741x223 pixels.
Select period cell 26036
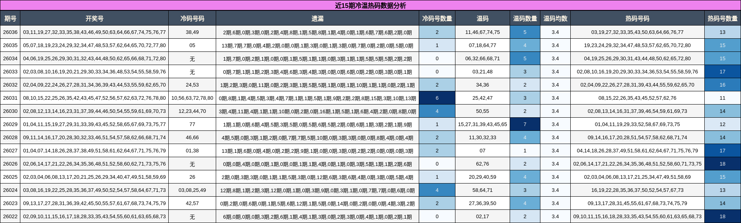click(10, 32)
